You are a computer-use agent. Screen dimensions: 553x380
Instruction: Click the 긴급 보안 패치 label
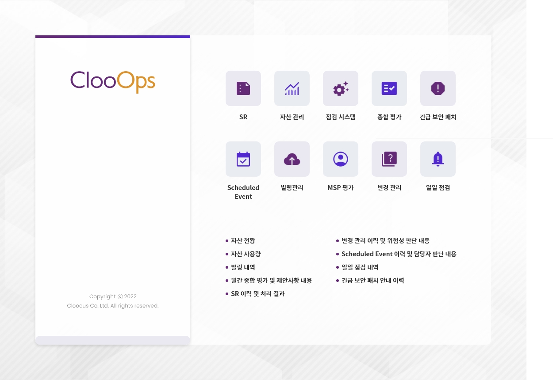point(438,117)
